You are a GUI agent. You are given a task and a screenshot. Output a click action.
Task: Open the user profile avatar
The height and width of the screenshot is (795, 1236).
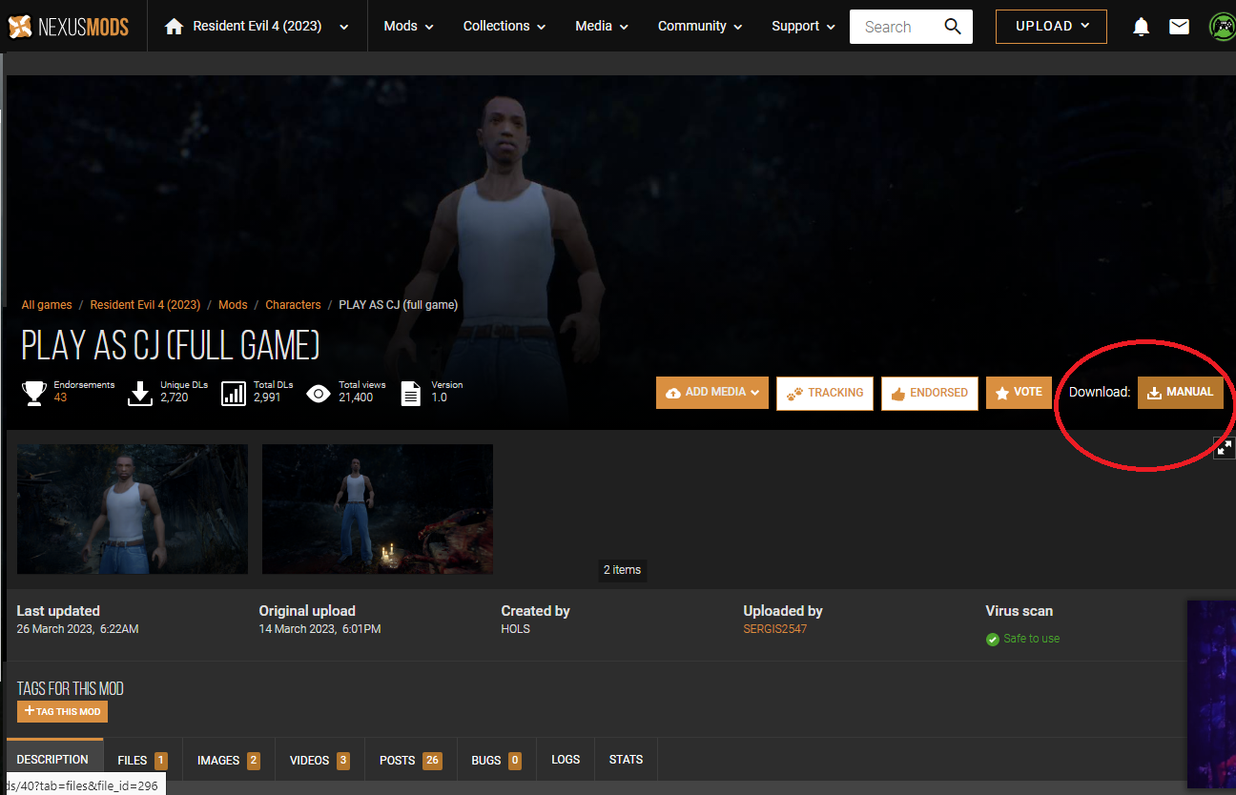click(x=1223, y=27)
